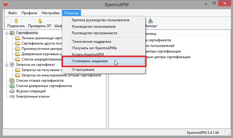Select Запросы на получение tree item
Screen dimensions: 233x138
click(42, 70)
